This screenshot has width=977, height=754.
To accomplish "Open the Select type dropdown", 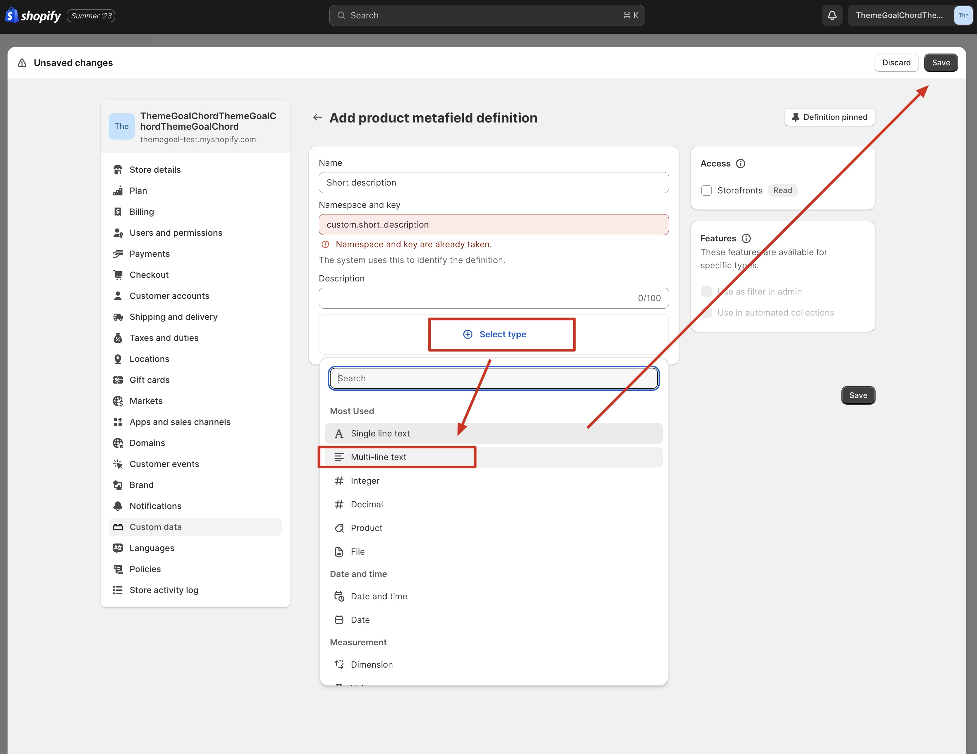I will [x=494, y=335].
